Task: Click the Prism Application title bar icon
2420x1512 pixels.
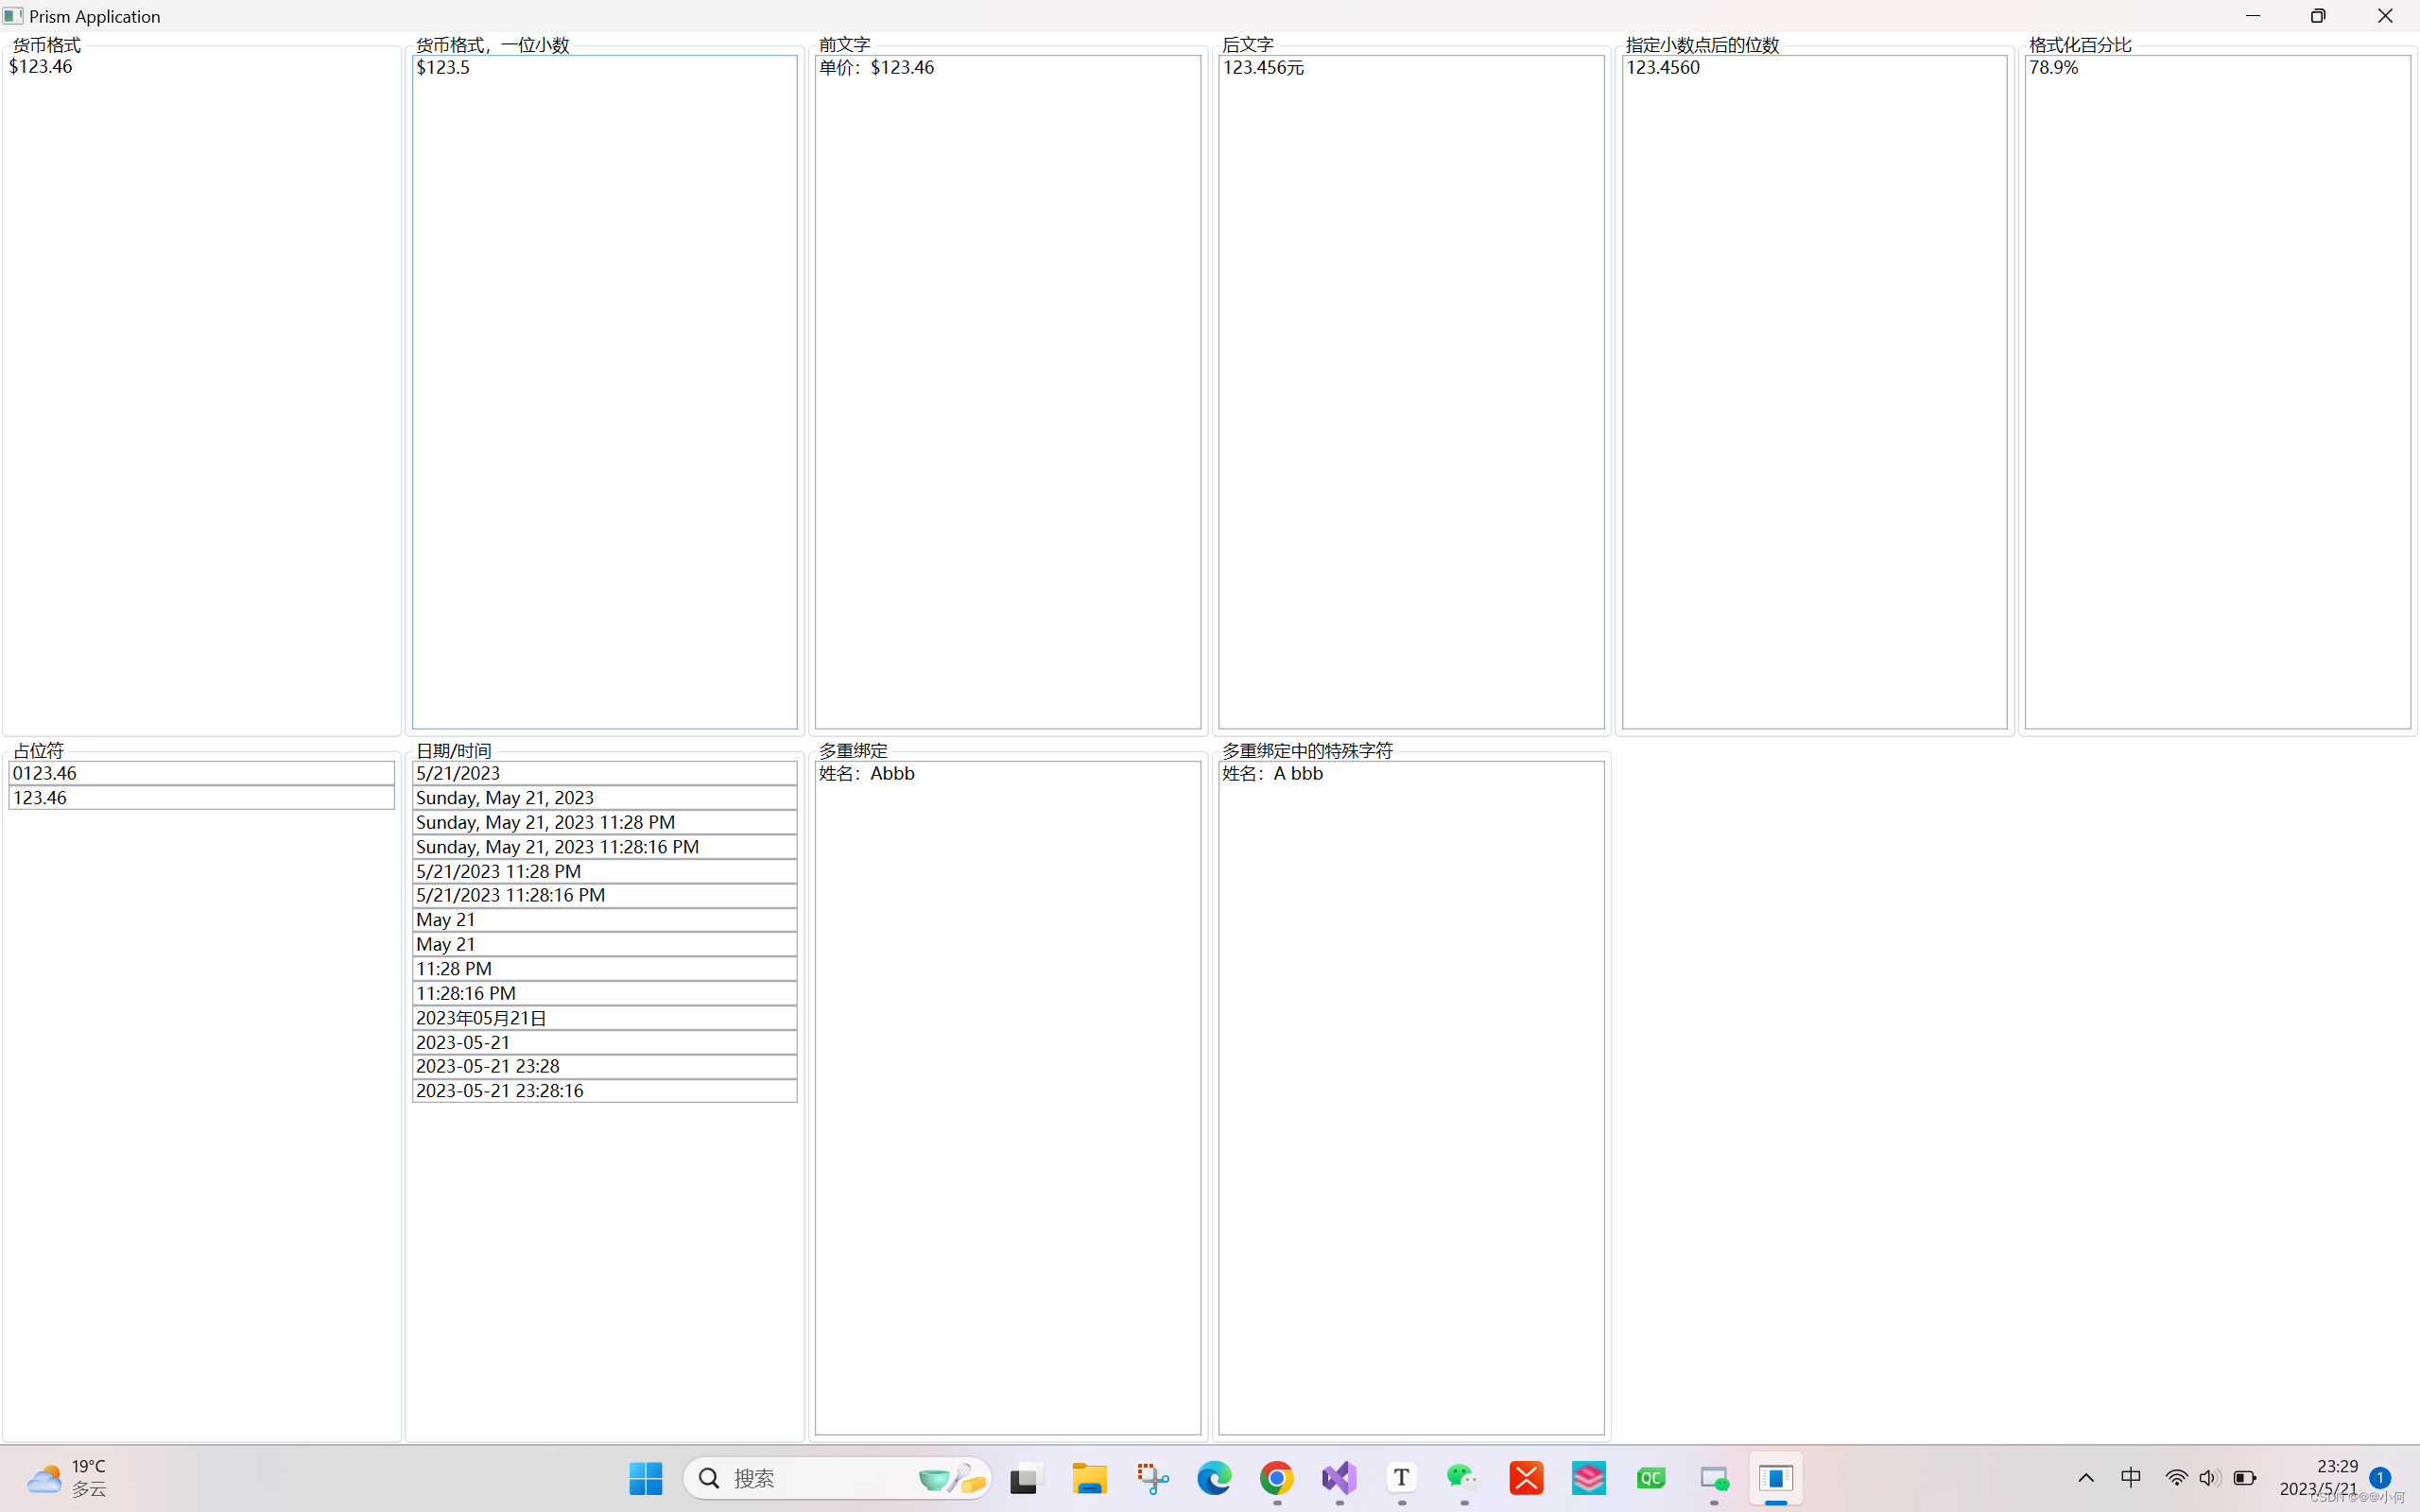Action: tap(13, 16)
